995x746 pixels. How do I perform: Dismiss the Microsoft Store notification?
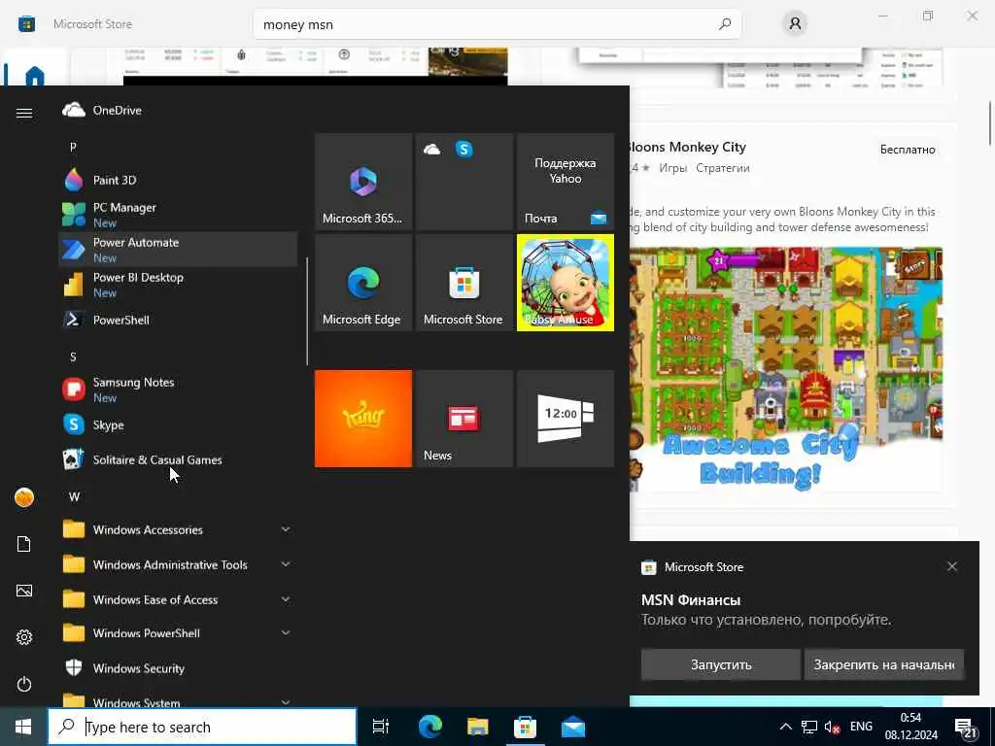click(x=952, y=566)
